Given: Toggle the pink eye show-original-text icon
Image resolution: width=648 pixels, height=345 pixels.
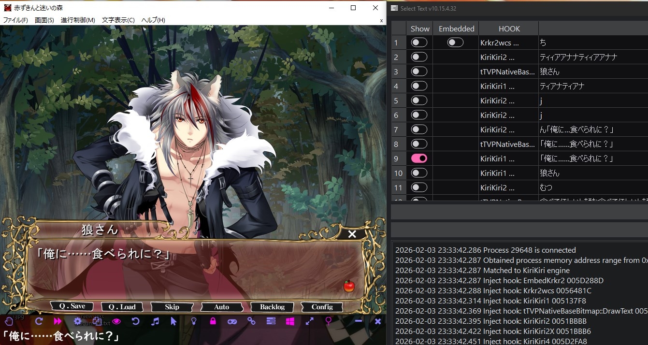Looking at the screenshot, I should click(116, 321).
